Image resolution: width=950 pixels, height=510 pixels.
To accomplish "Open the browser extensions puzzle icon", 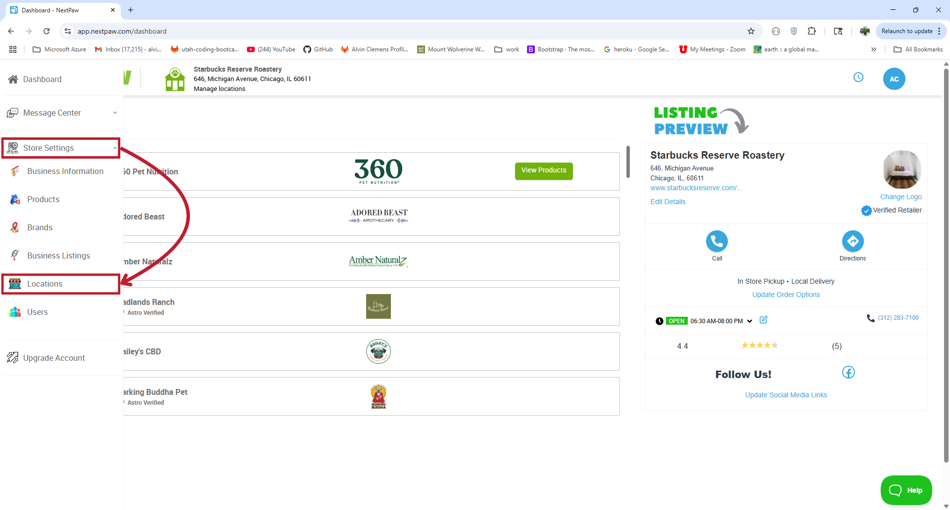I will click(811, 31).
